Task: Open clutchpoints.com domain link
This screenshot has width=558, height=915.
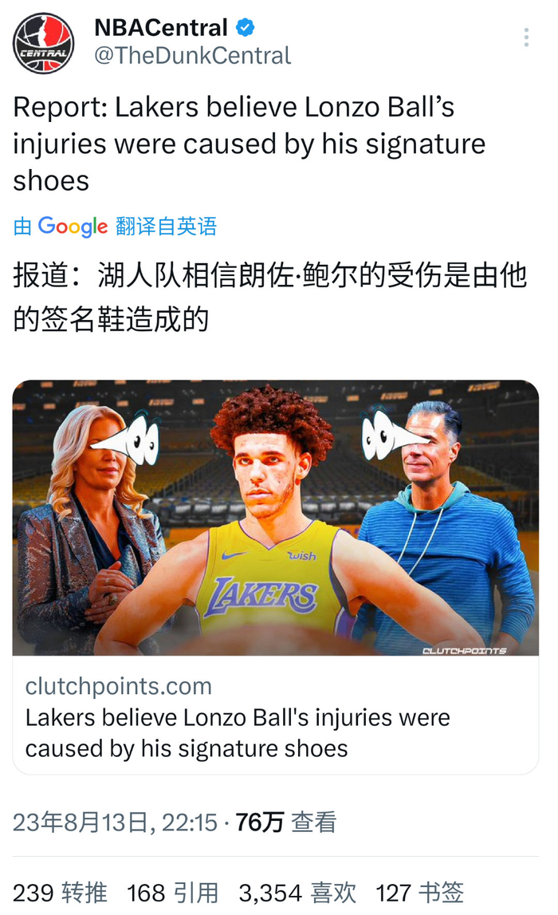Action: [x=118, y=686]
